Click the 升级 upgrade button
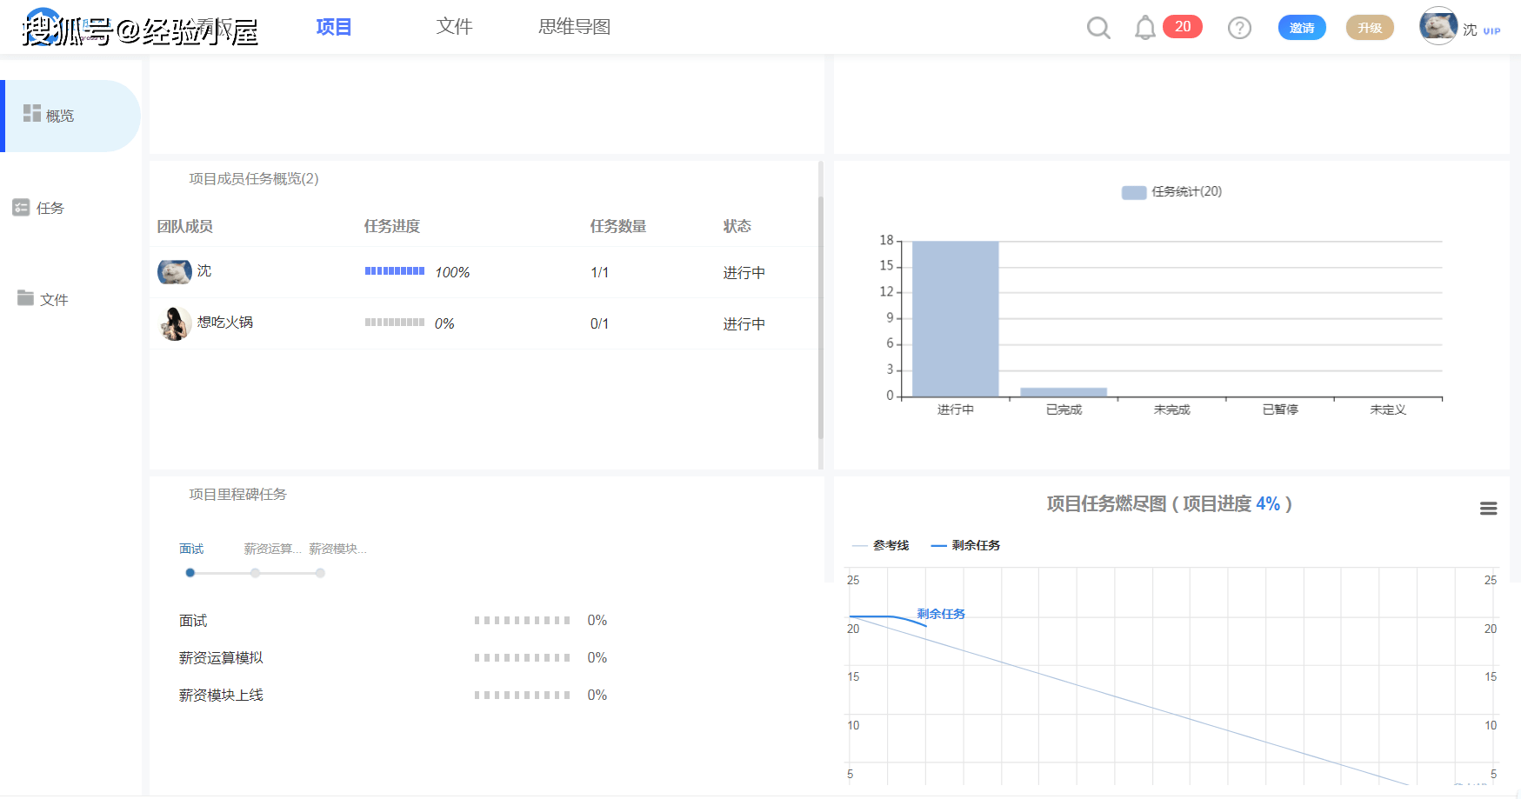Screen dimensions: 1521x799 (1369, 28)
